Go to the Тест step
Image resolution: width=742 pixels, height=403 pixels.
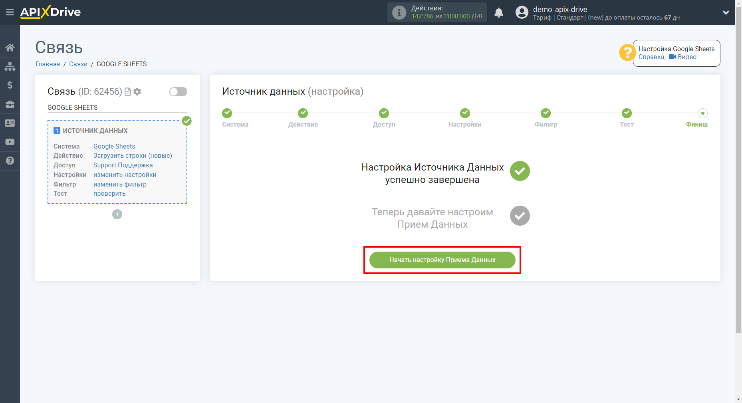point(627,113)
